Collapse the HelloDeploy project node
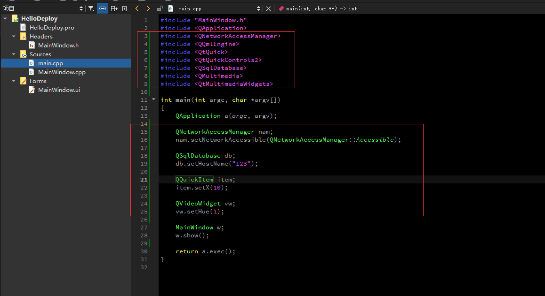This screenshot has height=296, width=545. point(5,18)
